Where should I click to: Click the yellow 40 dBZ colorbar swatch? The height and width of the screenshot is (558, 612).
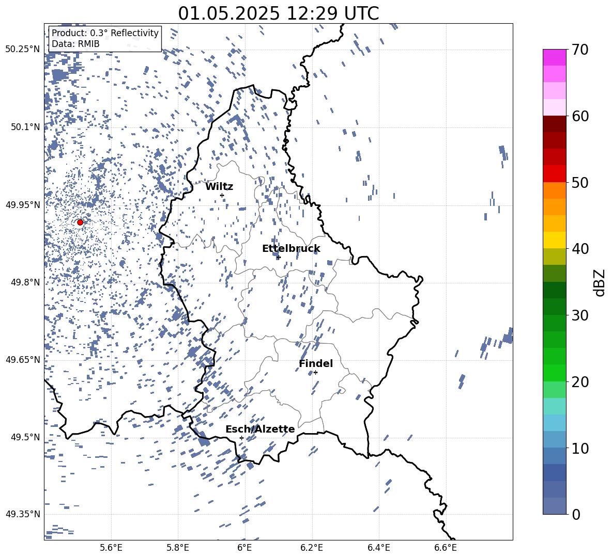pyautogui.click(x=554, y=240)
